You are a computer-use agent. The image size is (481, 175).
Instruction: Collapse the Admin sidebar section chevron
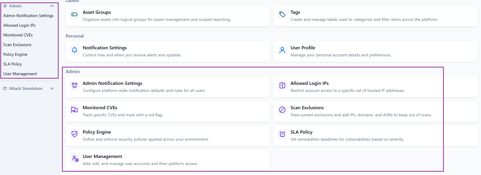[52, 6]
